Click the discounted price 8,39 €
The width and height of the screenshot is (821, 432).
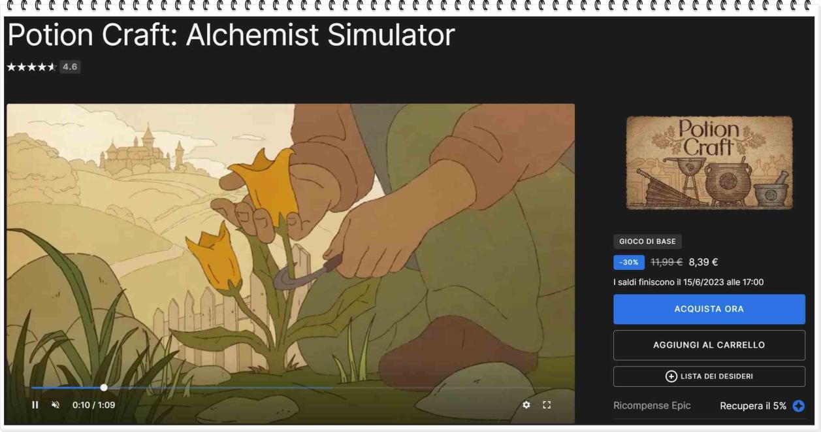coord(703,263)
